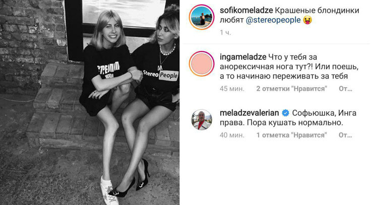Click the meladzevalerian username
This screenshot has width=373, height=205.
[250, 113]
